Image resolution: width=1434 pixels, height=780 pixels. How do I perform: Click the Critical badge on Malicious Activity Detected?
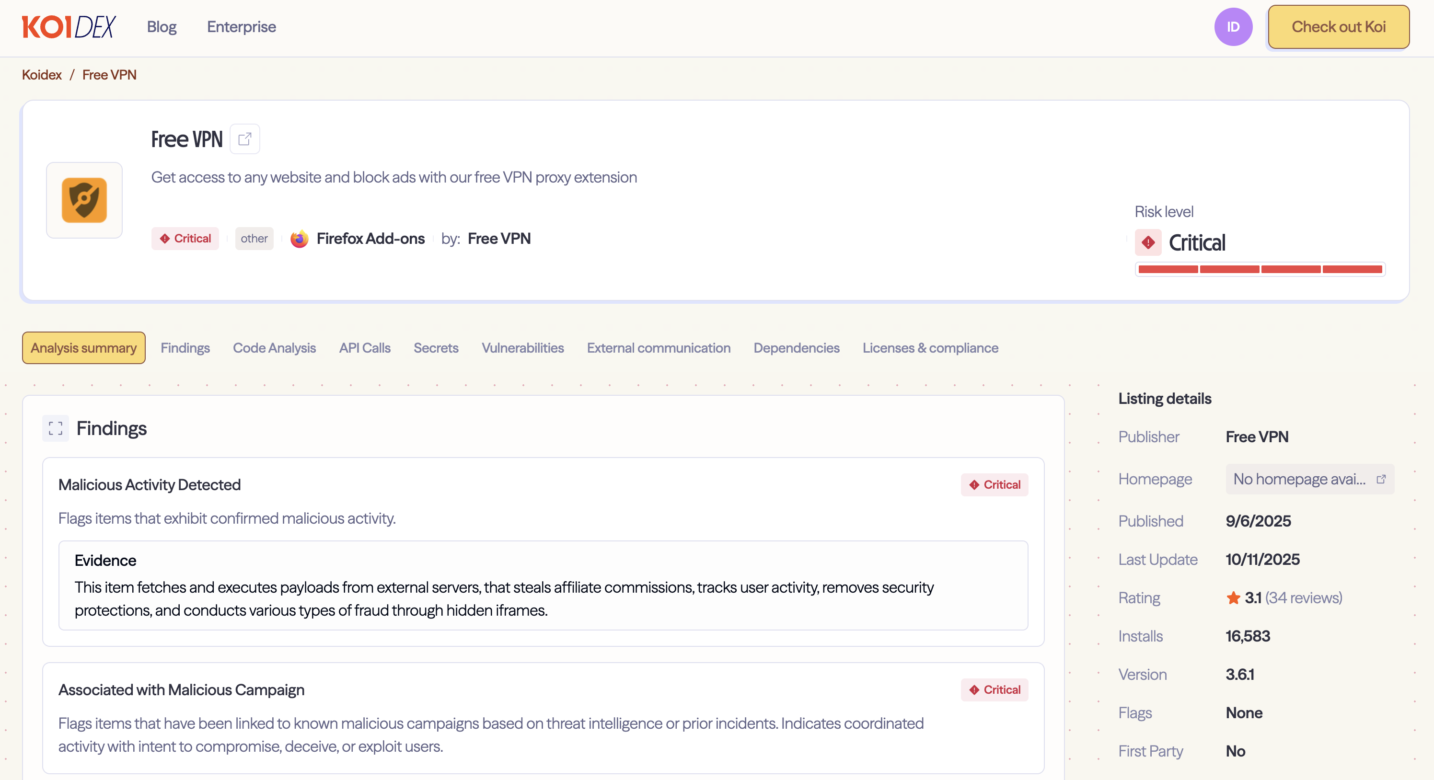pyautogui.click(x=994, y=484)
